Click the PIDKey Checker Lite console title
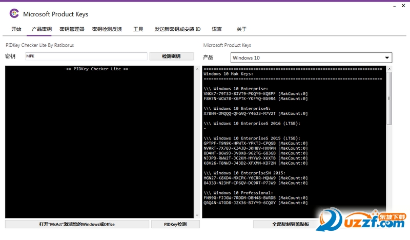The width and height of the screenshot is (410, 240). (x=97, y=69)
